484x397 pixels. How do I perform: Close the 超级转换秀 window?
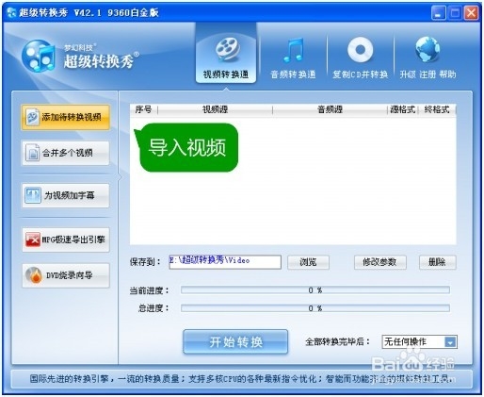[x=472, y=13]
